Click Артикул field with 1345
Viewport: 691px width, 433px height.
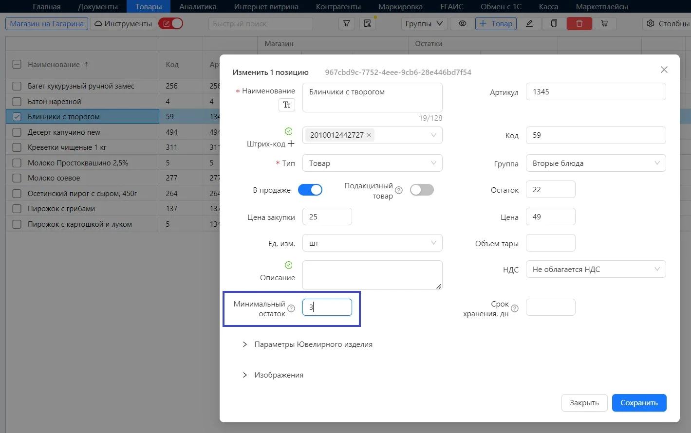click(596, 91)
